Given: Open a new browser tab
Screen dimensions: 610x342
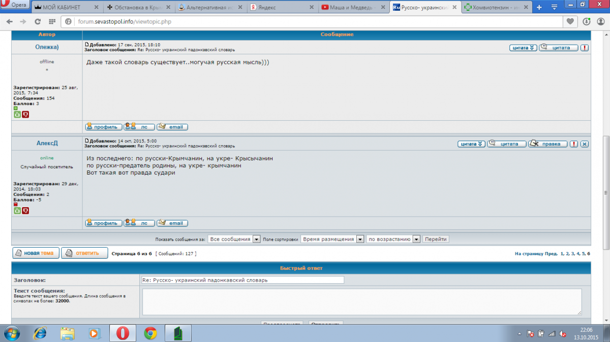Looking at the screenshot, I should (x=539, y=8).
